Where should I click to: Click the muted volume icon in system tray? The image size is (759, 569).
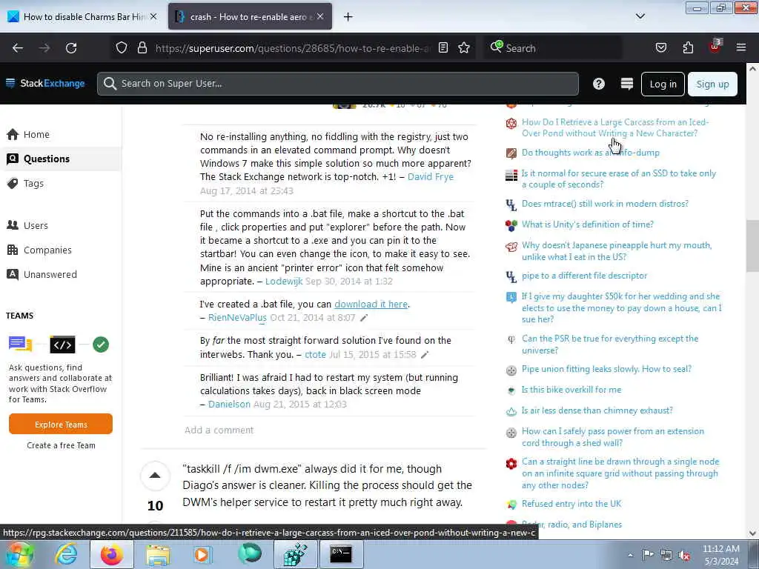(x=684, y=555)
